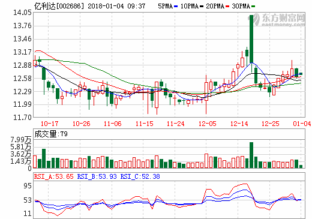Screen dimensions: 312x219
Task: Click the 11.99 price axis label
Action: (22, 104)
